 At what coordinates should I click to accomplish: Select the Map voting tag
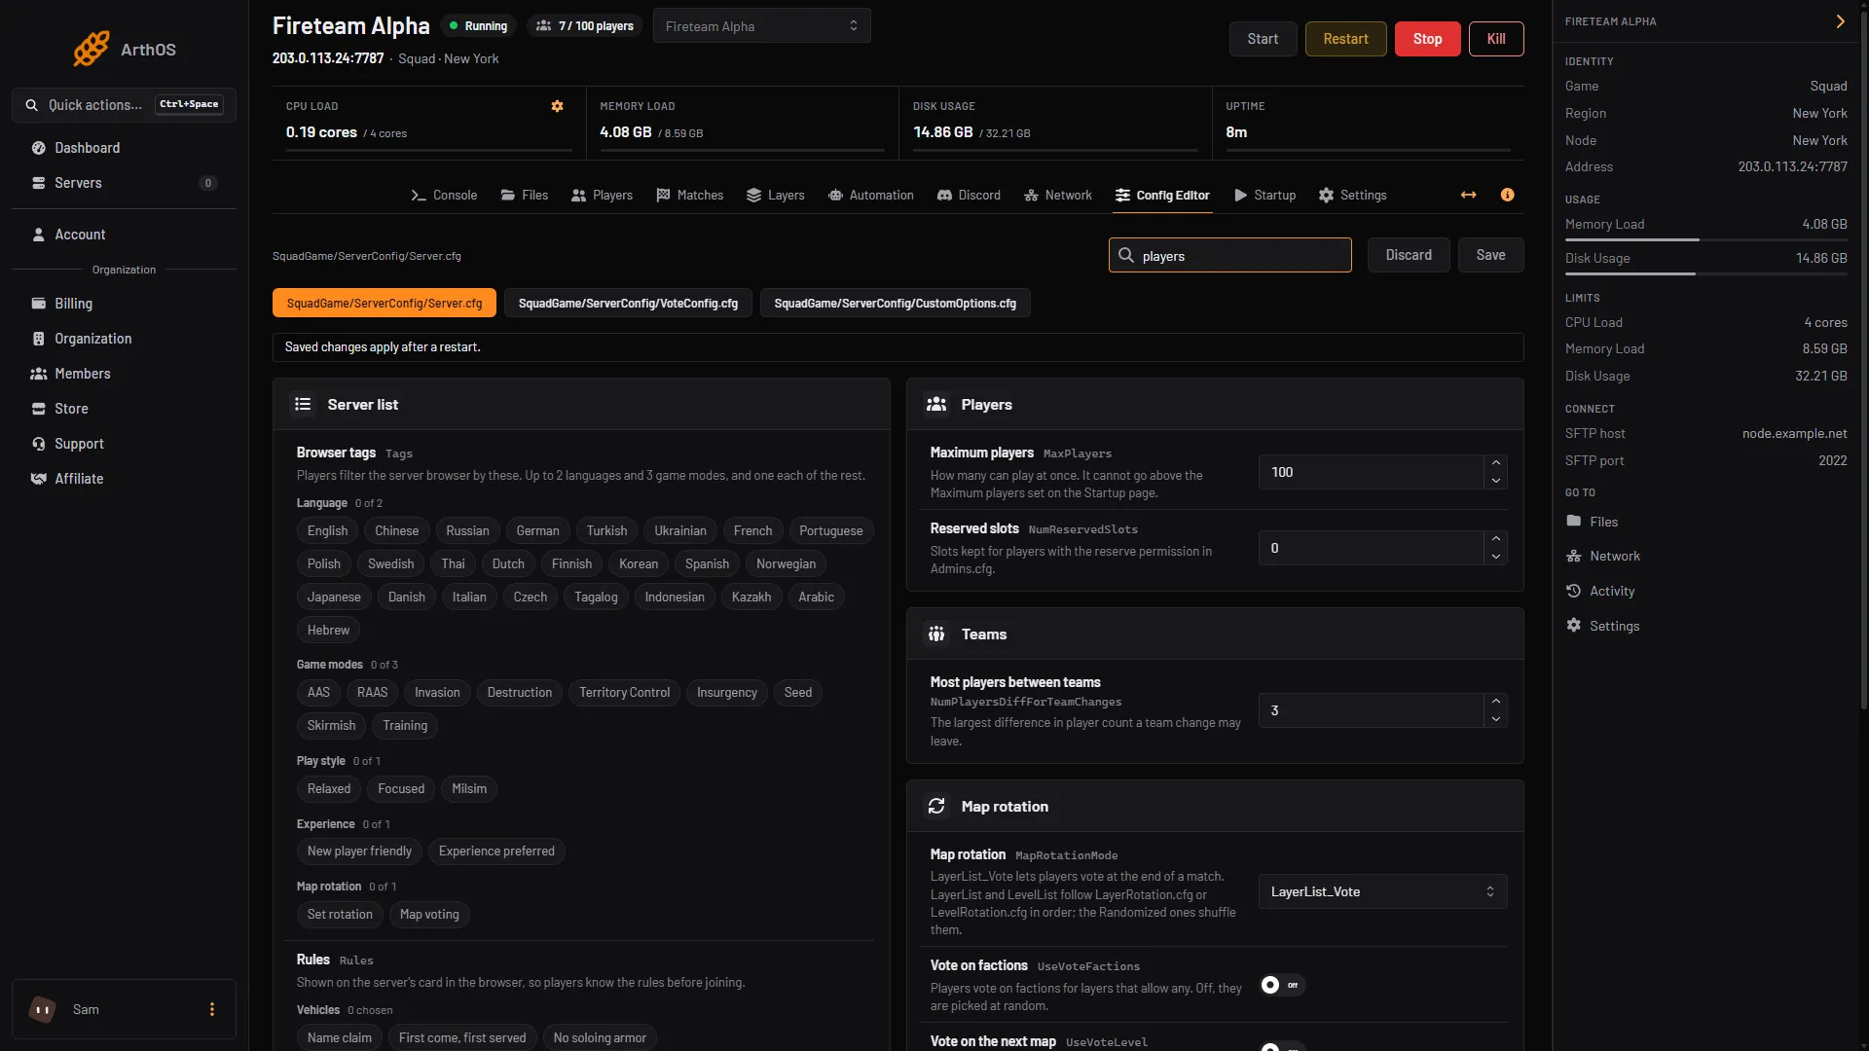[429, 914]
